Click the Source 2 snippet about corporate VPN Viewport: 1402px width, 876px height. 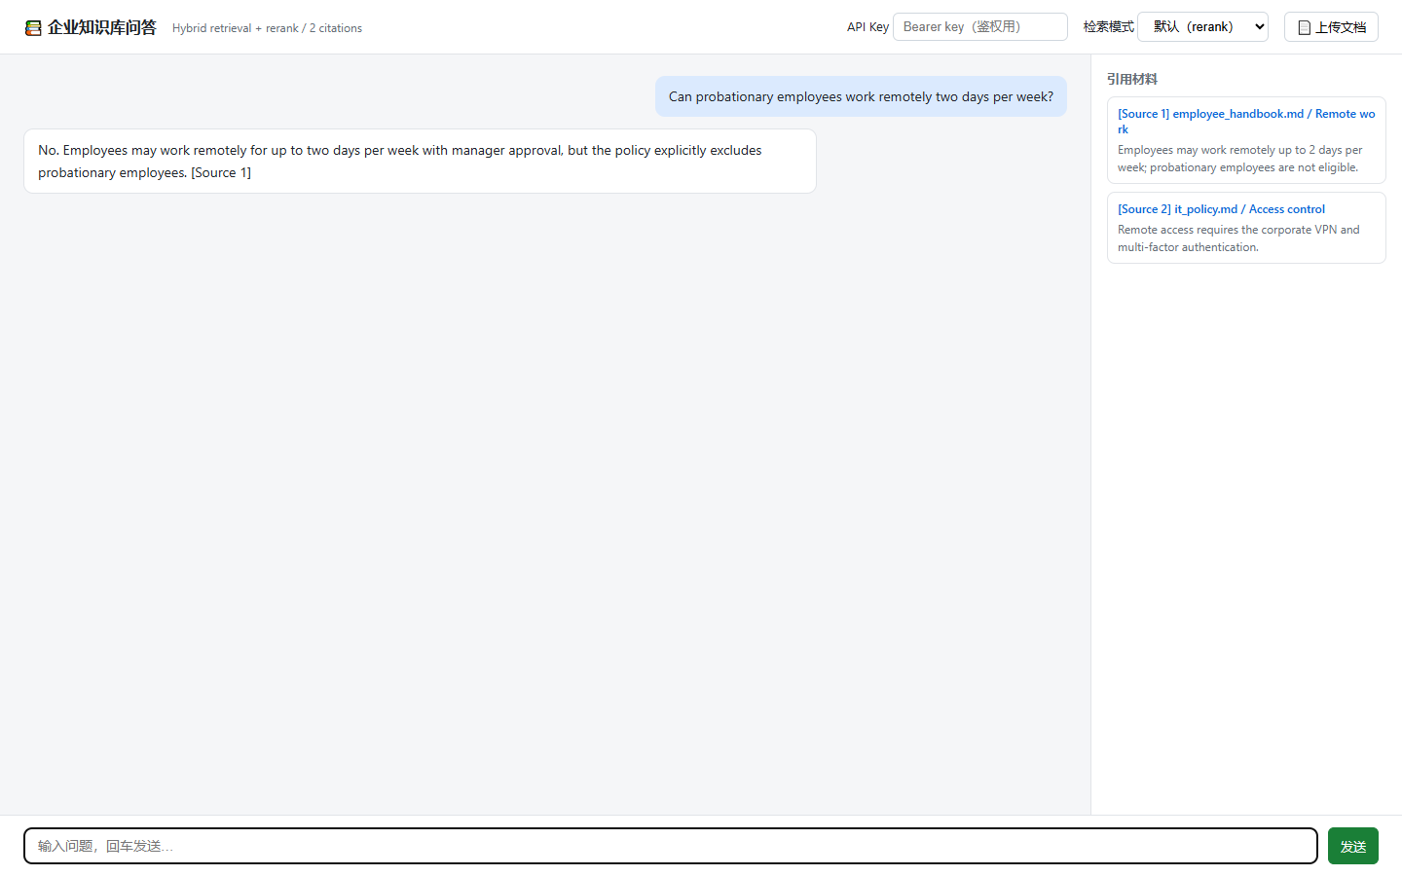point(1238,238)
